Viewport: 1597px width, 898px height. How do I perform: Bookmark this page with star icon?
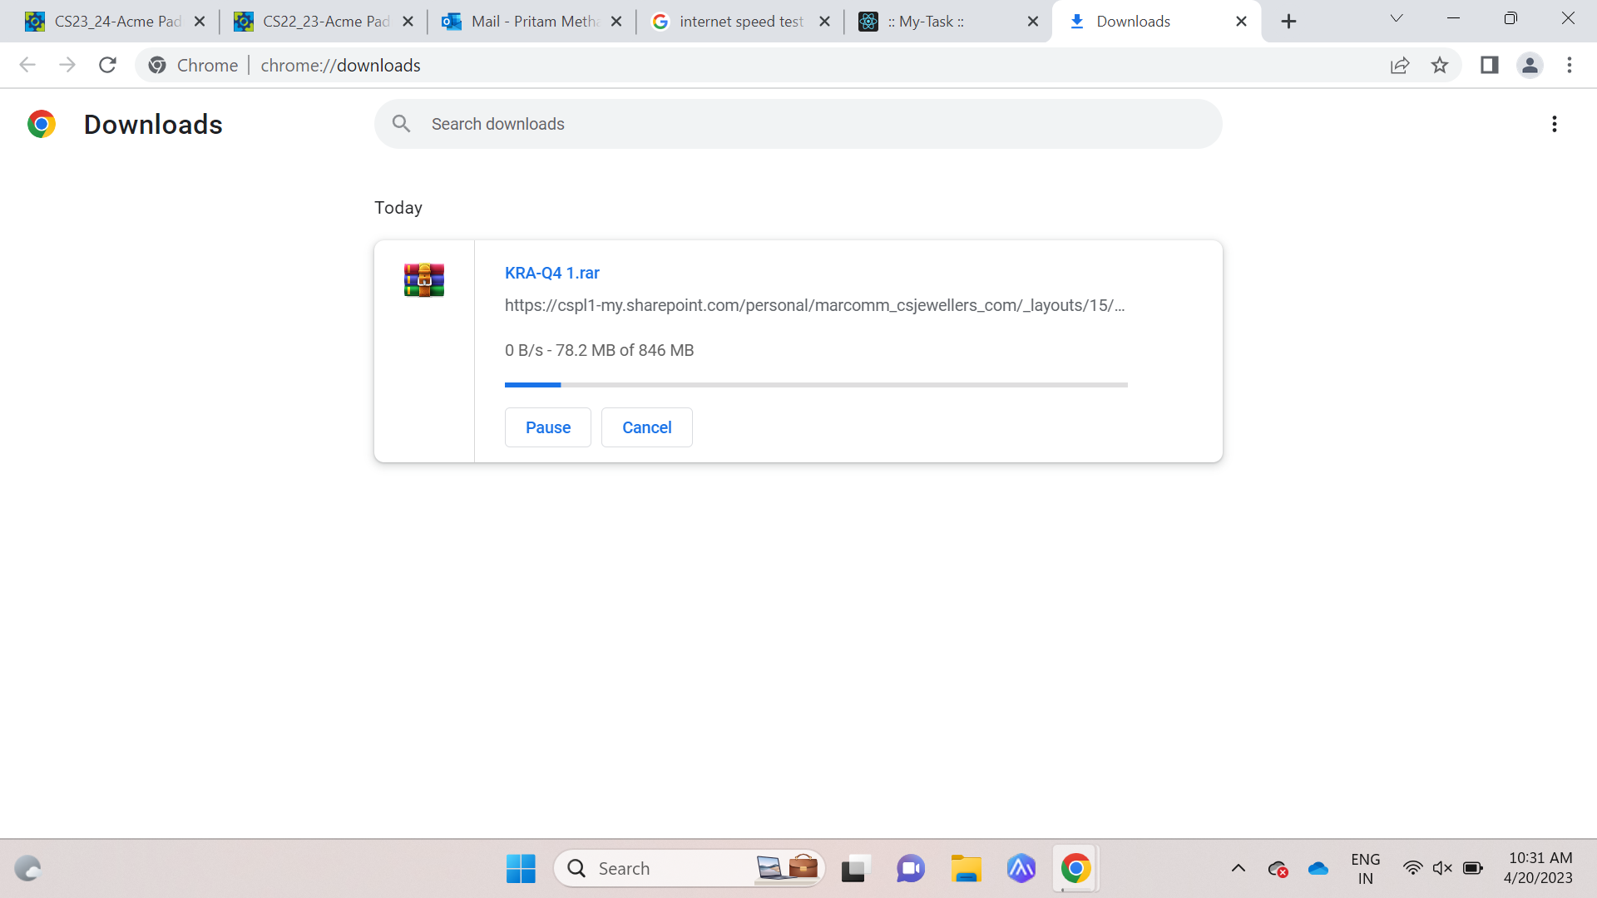tap(1440, 65)
